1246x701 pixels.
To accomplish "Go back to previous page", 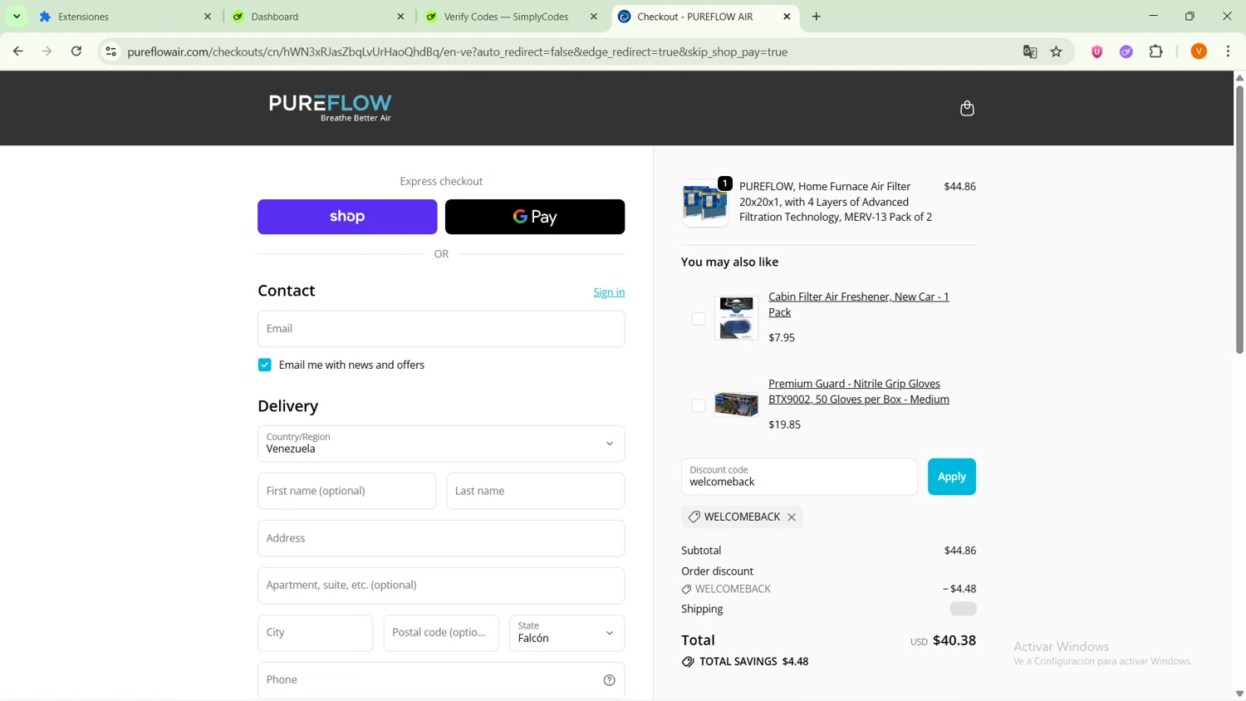I will coord(18,51).
